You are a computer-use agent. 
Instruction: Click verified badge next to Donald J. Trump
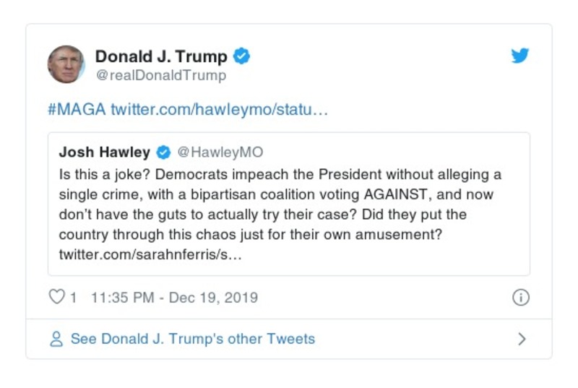(x=242, y=56)
